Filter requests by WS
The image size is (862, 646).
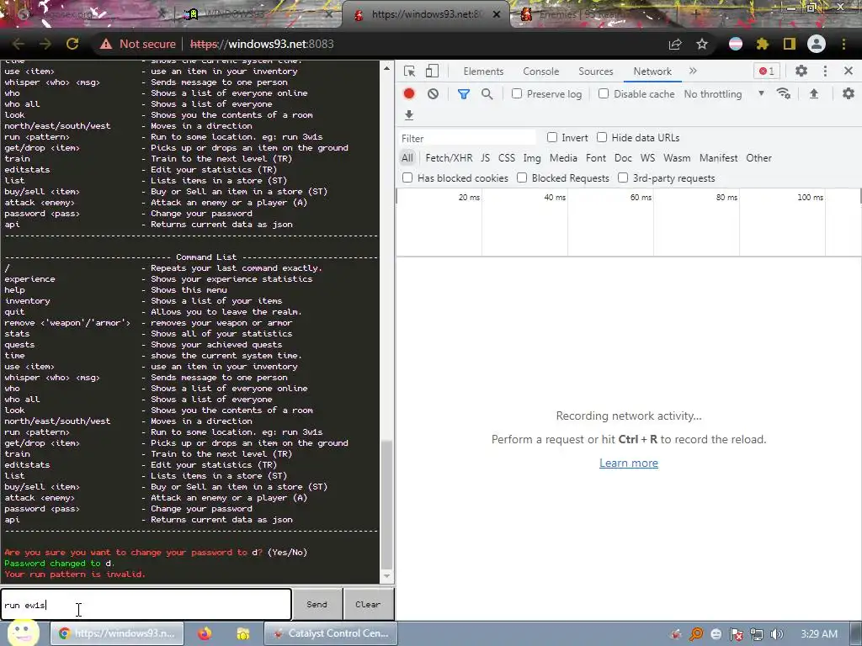[x=647, y=158]
